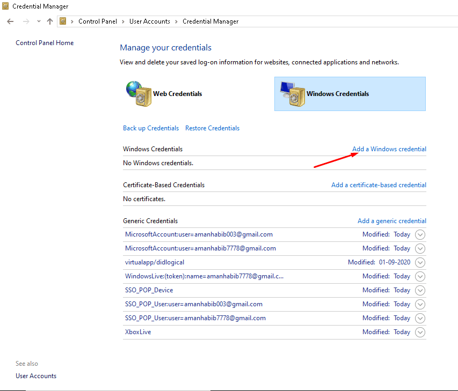This screenshot has width=458, height=391.
Task: Click the Web Credentials vault icon
Action: pyautogui.click(x=138, y=93)
